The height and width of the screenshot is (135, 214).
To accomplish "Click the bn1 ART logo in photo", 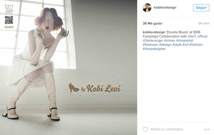I will coord(9,9).
